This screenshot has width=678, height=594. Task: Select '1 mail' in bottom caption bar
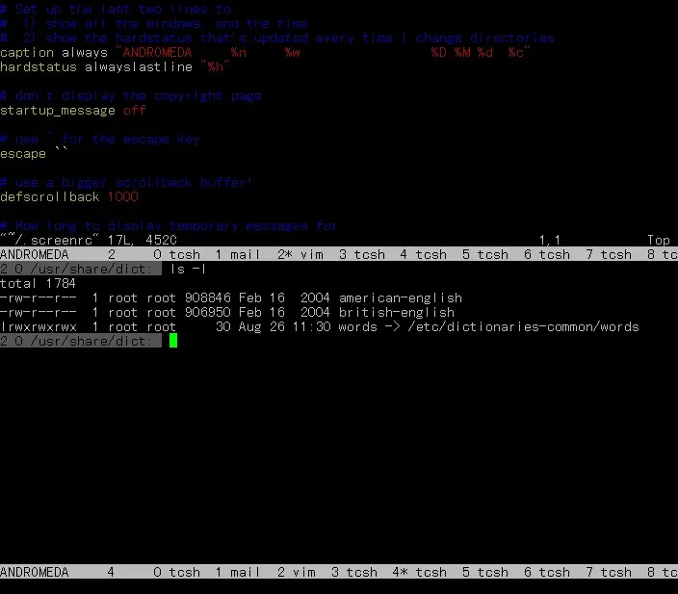point(238,573)
